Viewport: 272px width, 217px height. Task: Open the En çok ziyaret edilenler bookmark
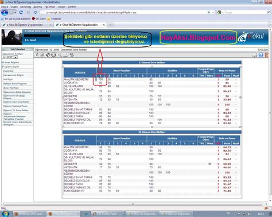click(x=16, y=19)
